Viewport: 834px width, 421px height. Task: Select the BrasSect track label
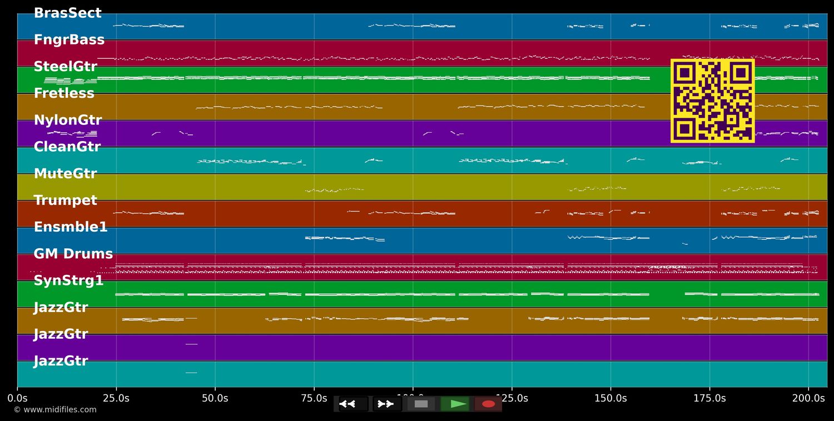click(67, 13)
